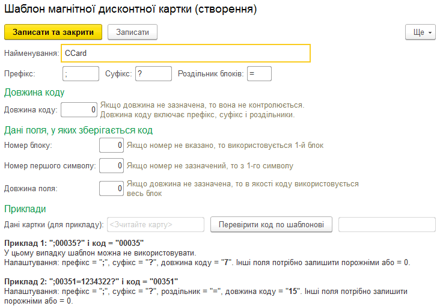Screen dimensions: 437x306
Task: Click the 'Записати' button
Action: [x=132, y=32]
